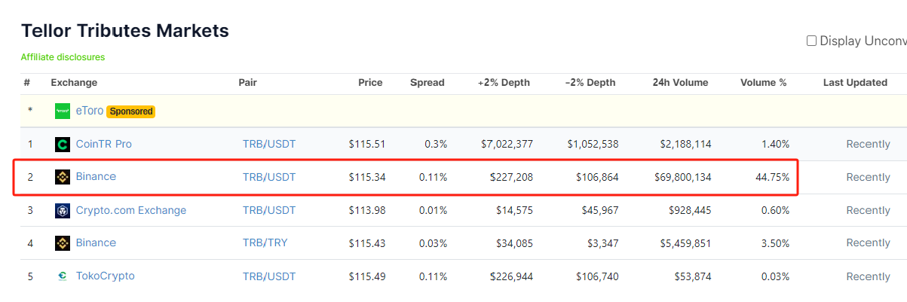Open the Binance link in row 4
Screen dimensions: 907x302
point(96,243)
